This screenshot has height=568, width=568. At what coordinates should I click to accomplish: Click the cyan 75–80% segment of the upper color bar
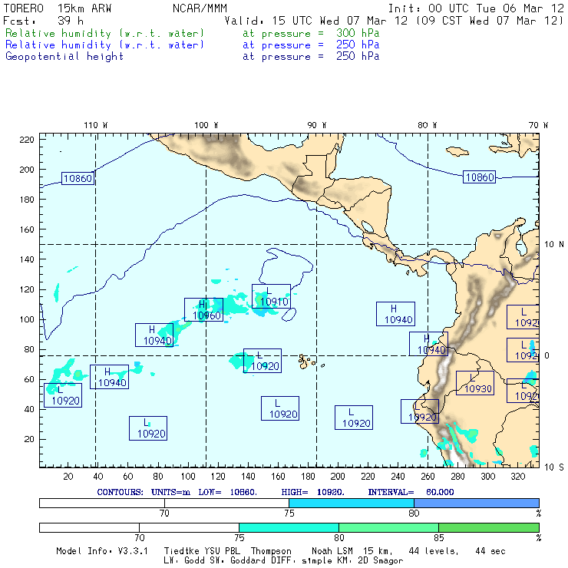352,503
